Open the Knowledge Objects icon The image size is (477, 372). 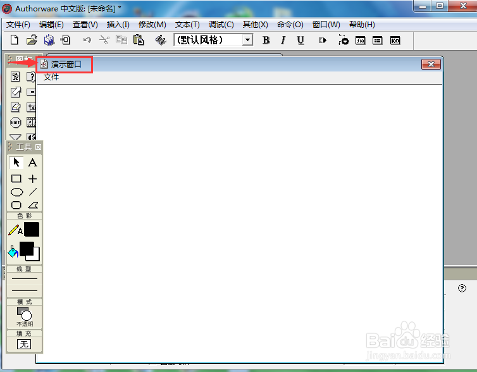[395, 40]
